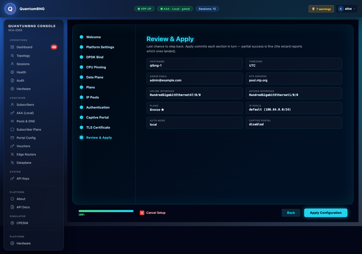Click the Review & Apply page heading

click(x=170, y=39)
